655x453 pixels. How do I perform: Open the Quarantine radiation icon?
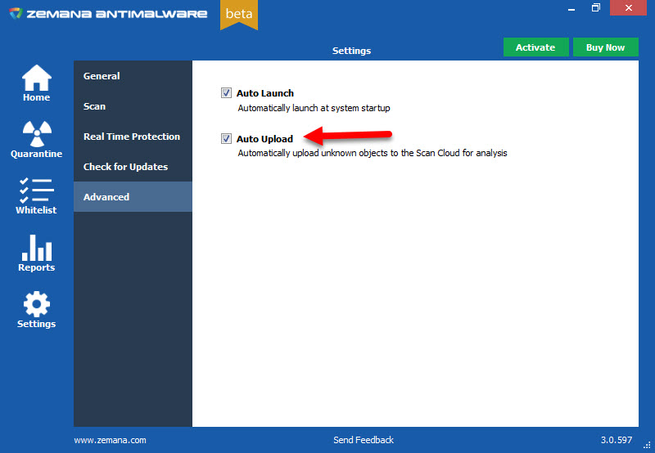(x=37, y=134)
